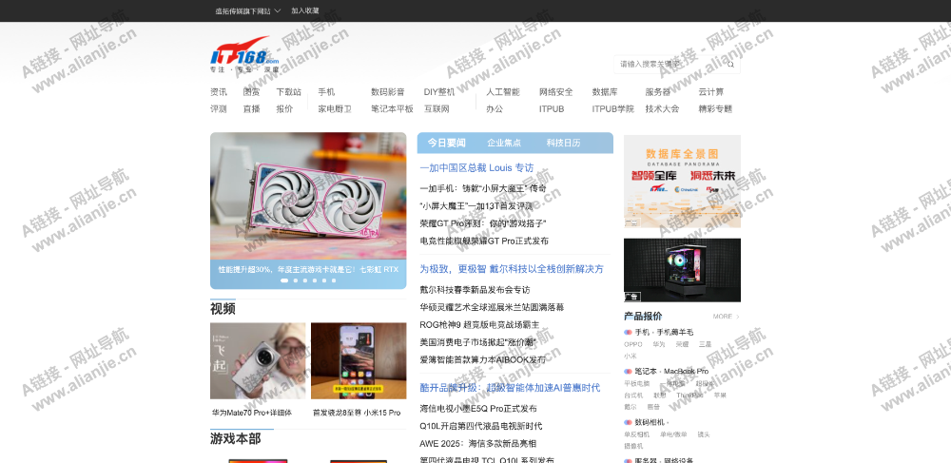951x463 pixels.
Task: Go to the 家电厨卫 channel
Action: point(335,109)
